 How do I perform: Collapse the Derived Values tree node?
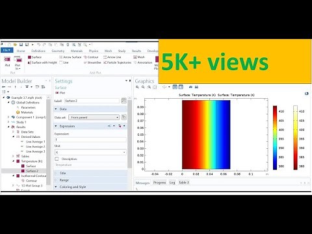pos(14,136)
